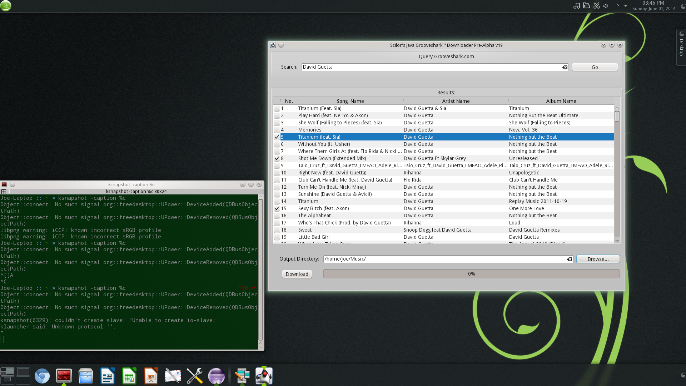
Task: Sort results by the Song Name column header
Action: point(350,101)
